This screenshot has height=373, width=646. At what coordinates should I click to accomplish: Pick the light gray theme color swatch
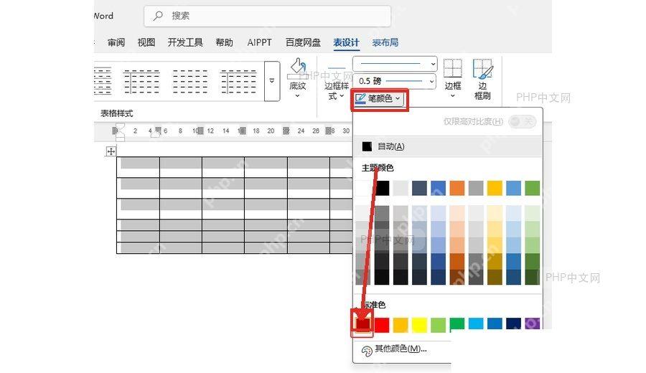pos(401,188)
